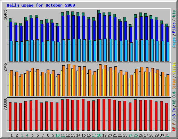Click the orange Sites bar for day 12
This screenshot has height=139, width=178.
(x=69, y=80)
